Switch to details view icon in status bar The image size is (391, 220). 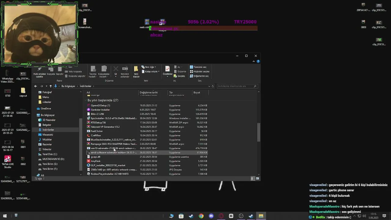252,178
